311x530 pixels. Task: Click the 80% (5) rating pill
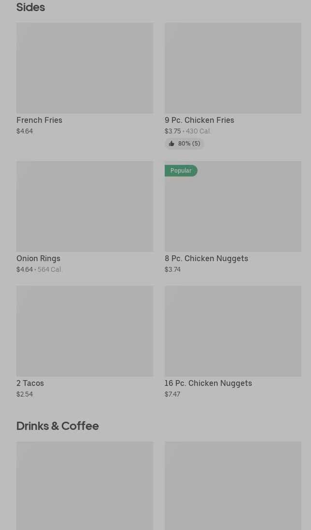tap(184, 144)
